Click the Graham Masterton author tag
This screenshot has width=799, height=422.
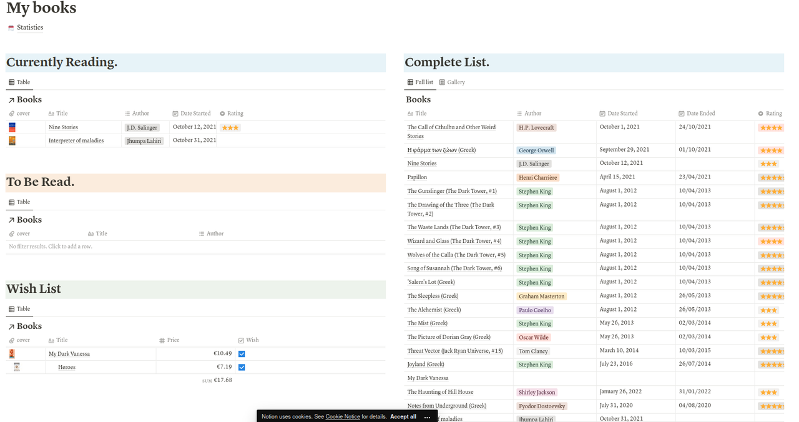tap(541, 297)
